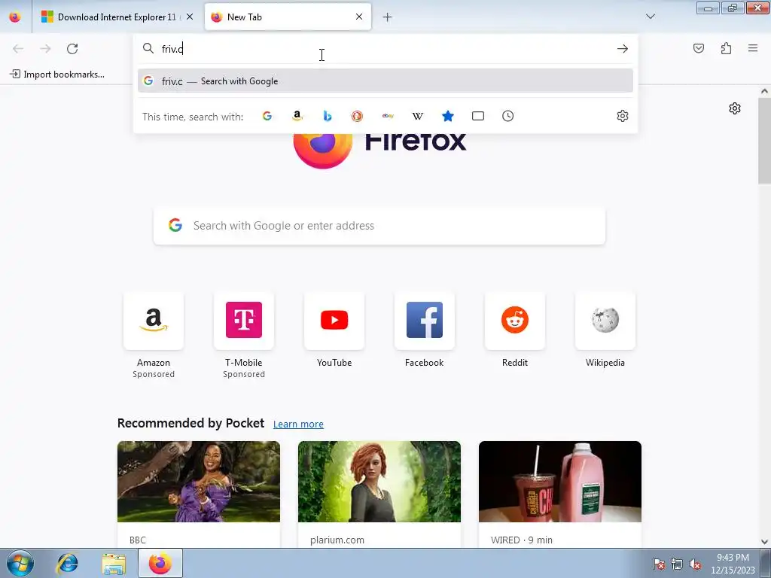771x578 pixels.
Task: Go back one page
Action: [x=18, y=49]
